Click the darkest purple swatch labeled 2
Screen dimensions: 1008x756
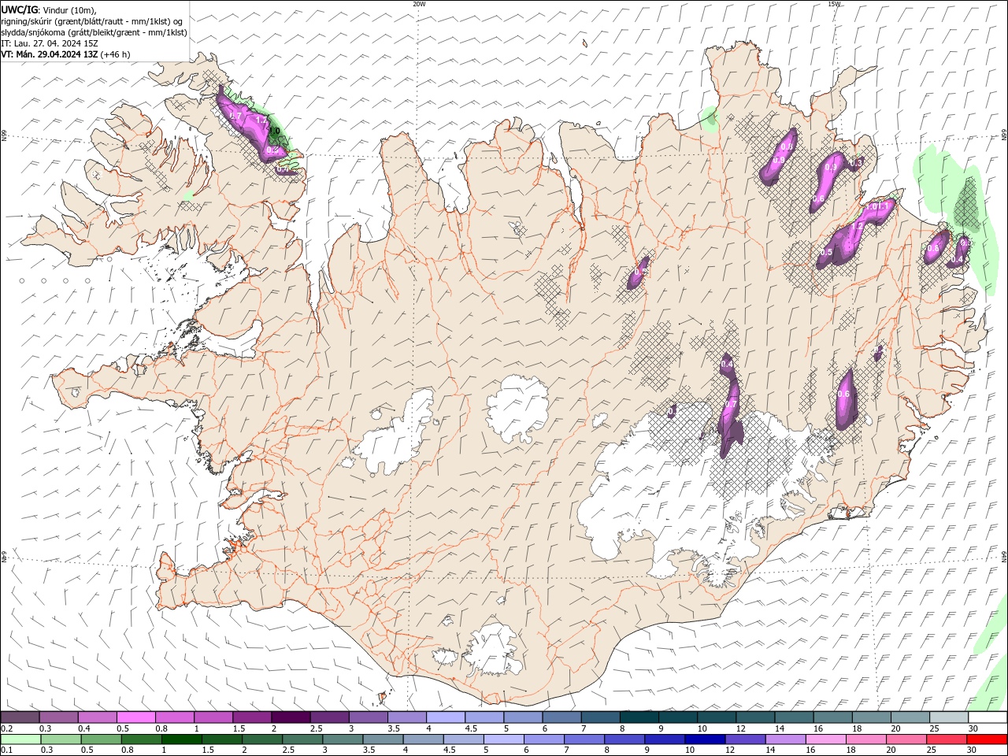click(290, 717)
